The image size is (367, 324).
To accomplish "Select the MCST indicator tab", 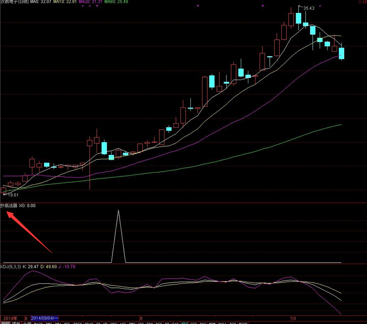I will 243,323.
